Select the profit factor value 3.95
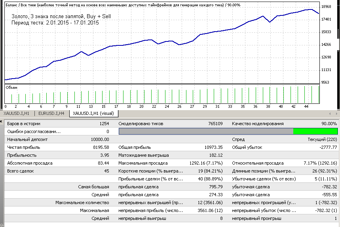 tap(104, 155)
